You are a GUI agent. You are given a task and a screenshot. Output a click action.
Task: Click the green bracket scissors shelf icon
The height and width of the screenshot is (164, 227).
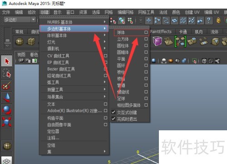coord(180,41)
